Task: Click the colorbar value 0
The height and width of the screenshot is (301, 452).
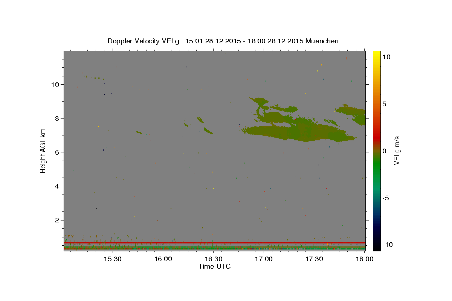Action: [x=384, y=150]
